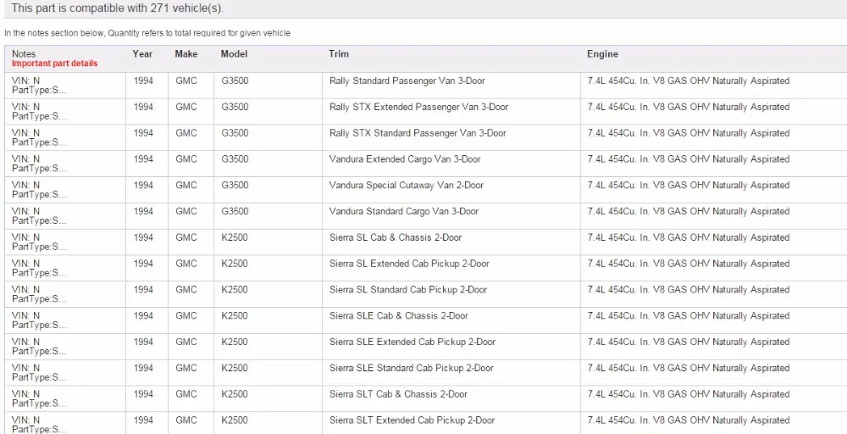The image size is (847, 434).
Task: Select 'Sierra SLE Extended Cab Pickup 2-Door' trim
Action: coord(412,342)
